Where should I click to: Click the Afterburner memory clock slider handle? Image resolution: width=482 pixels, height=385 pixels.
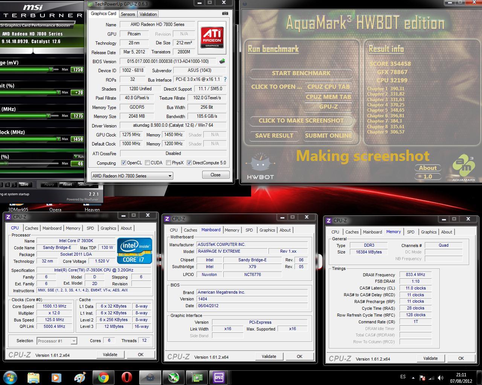(59, 139)
